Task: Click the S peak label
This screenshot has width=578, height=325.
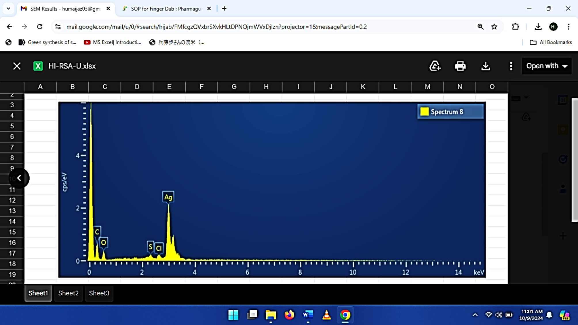Action: 150,247
